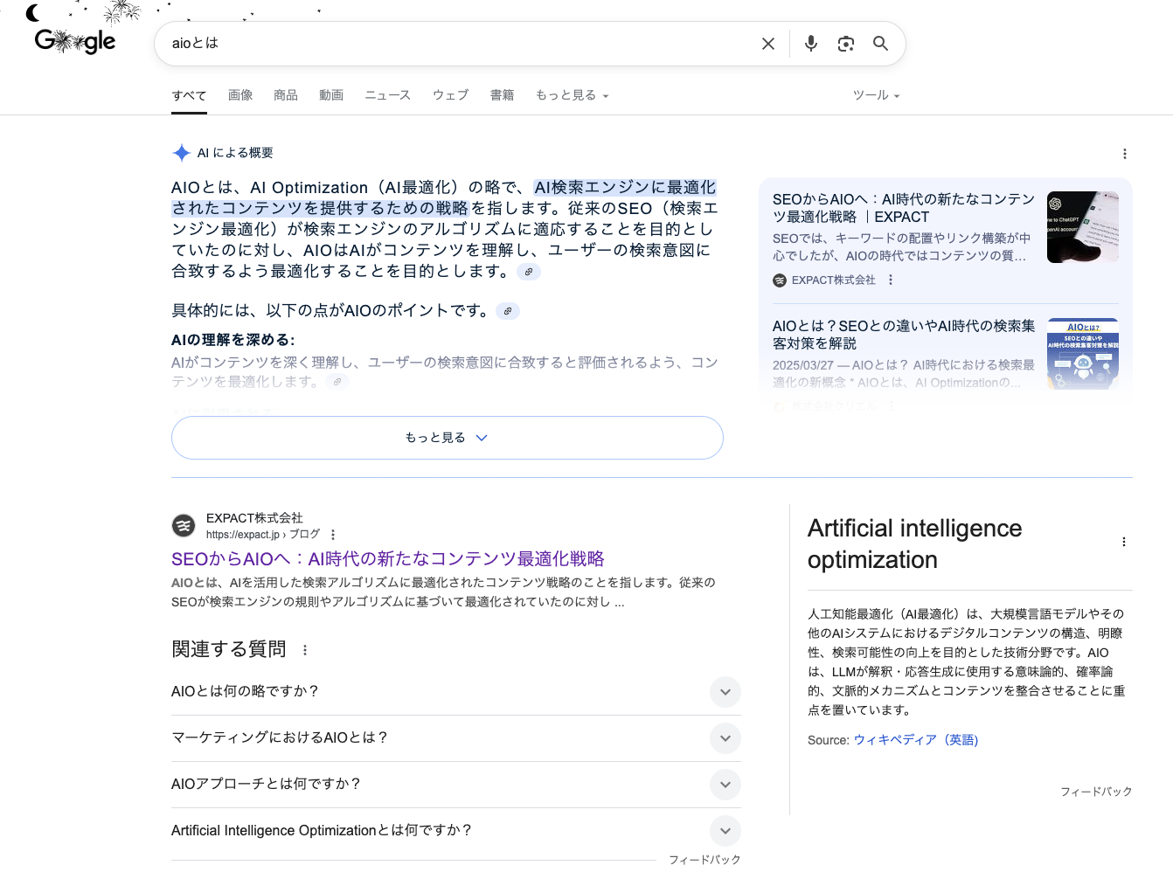Expand question AIOアプローチとは何ですか？
The image size is (1173, 879).
point(455,785)
